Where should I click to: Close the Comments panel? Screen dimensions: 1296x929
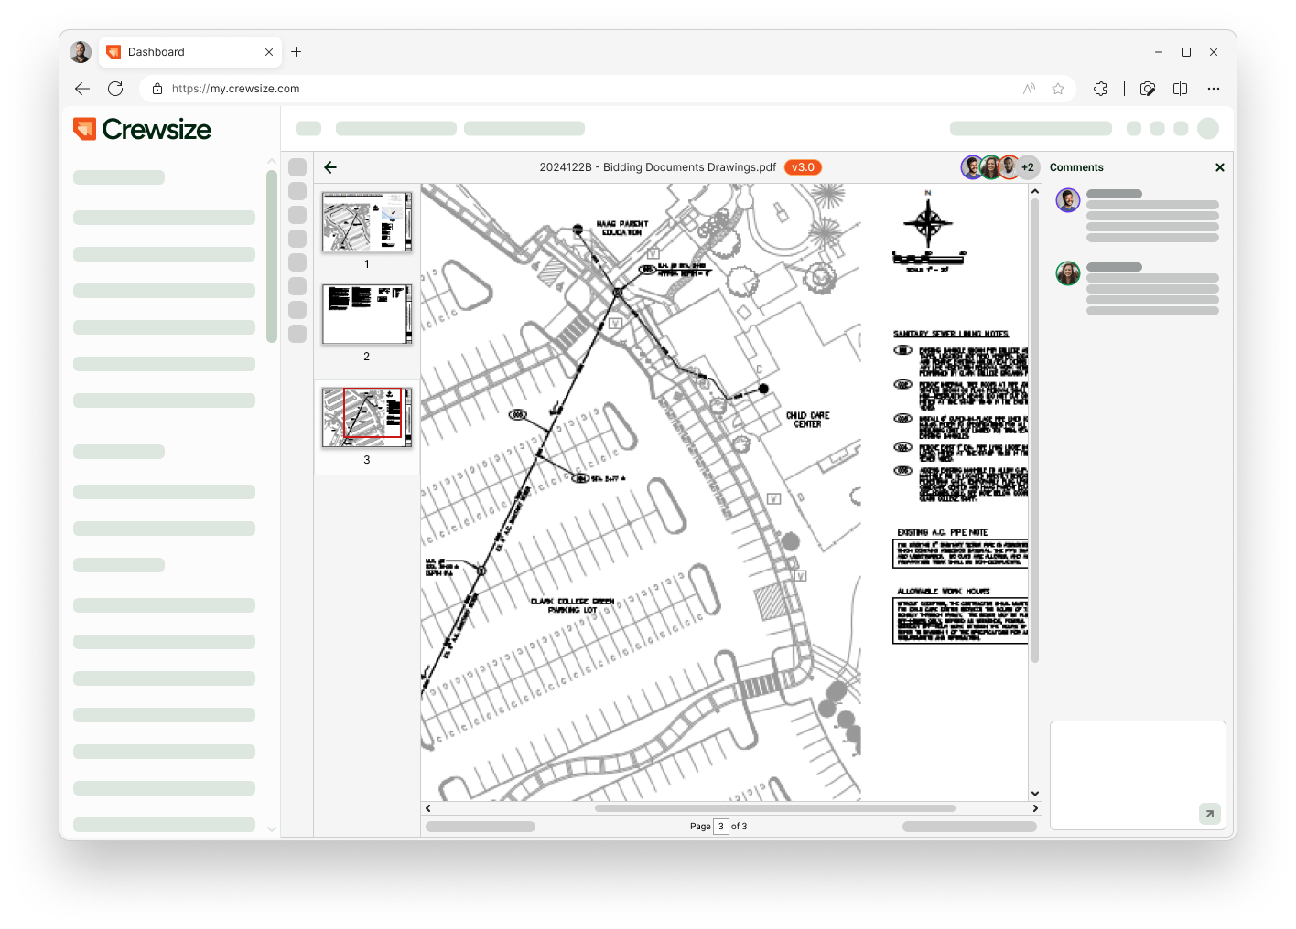click(1219, 167)
